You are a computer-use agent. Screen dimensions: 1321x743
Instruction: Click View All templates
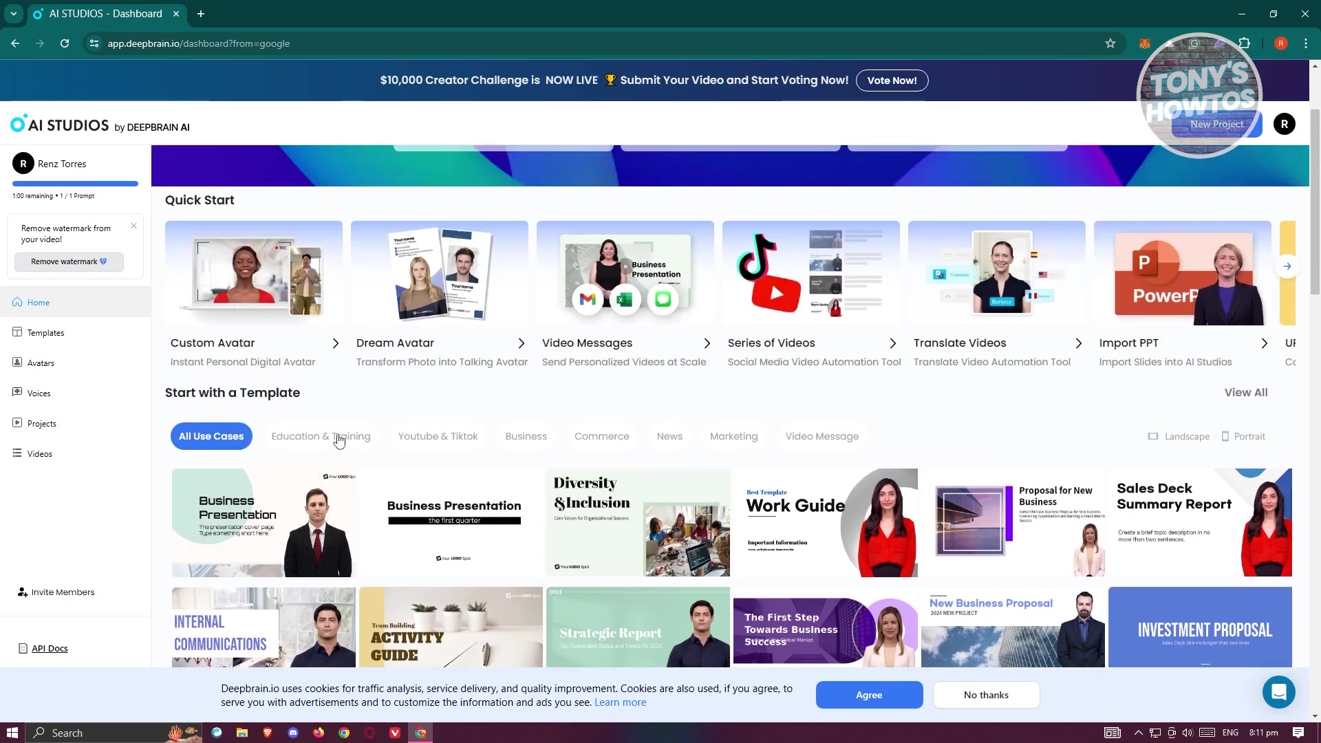point(1245,392)
